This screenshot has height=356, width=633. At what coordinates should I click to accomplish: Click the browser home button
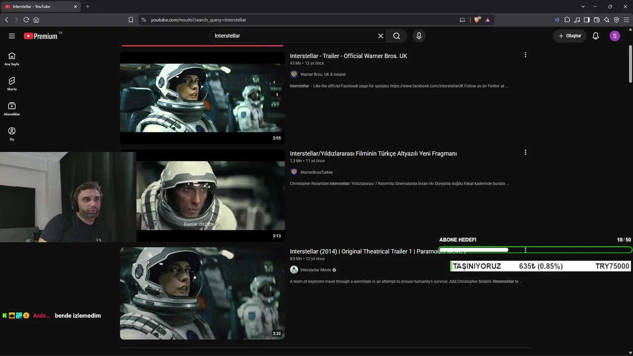pyautogui.click(x=36, y=20)
